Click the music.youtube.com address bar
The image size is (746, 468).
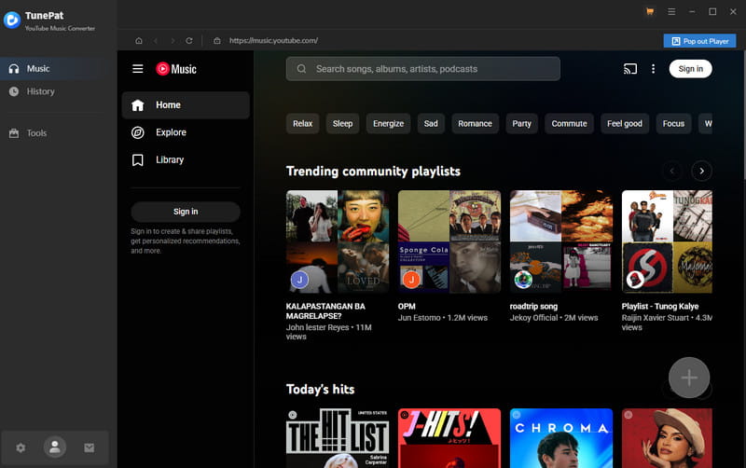273,41
